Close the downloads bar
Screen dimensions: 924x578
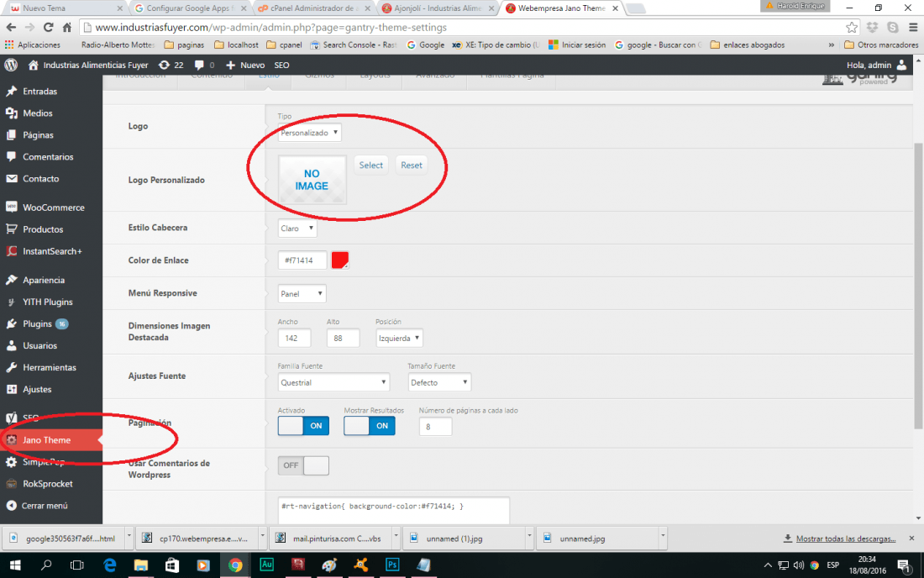(911, 538)
